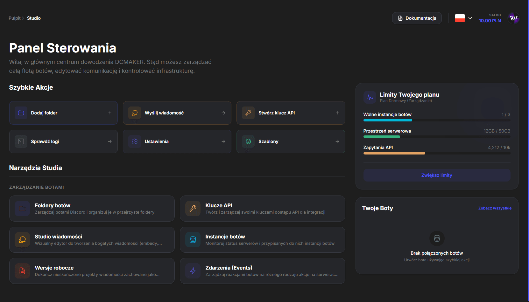Click the gear icon in Ustawienia
This screenshot has width=529, height=302.
135,141
